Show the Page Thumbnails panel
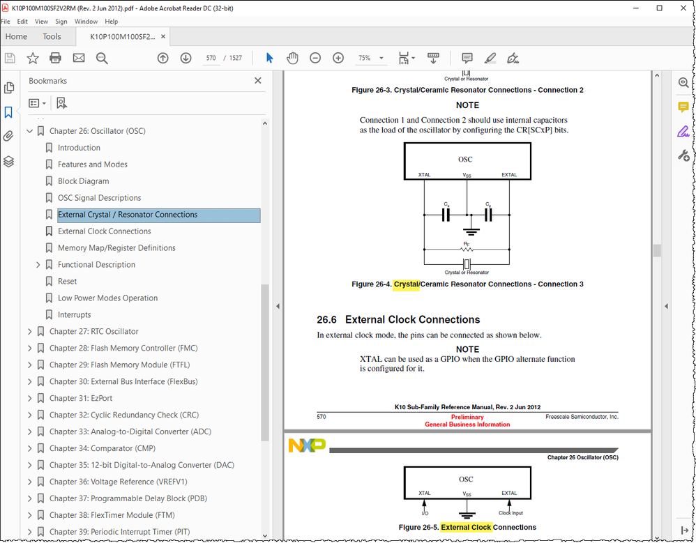 [x=9, y=88]
